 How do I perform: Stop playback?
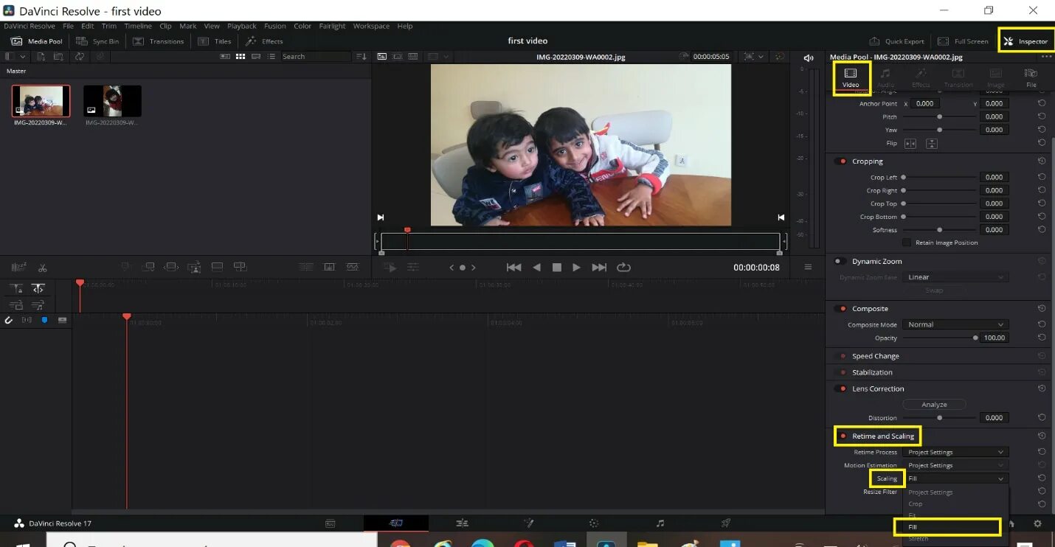point(557,268)
